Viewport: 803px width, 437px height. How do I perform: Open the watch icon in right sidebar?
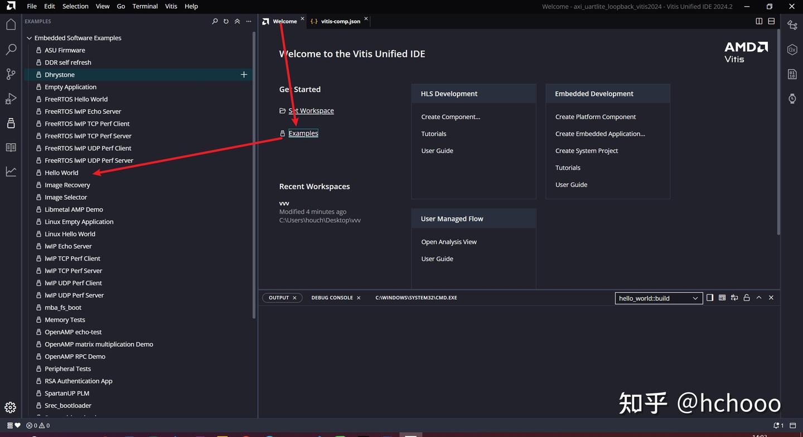[792, 98]
